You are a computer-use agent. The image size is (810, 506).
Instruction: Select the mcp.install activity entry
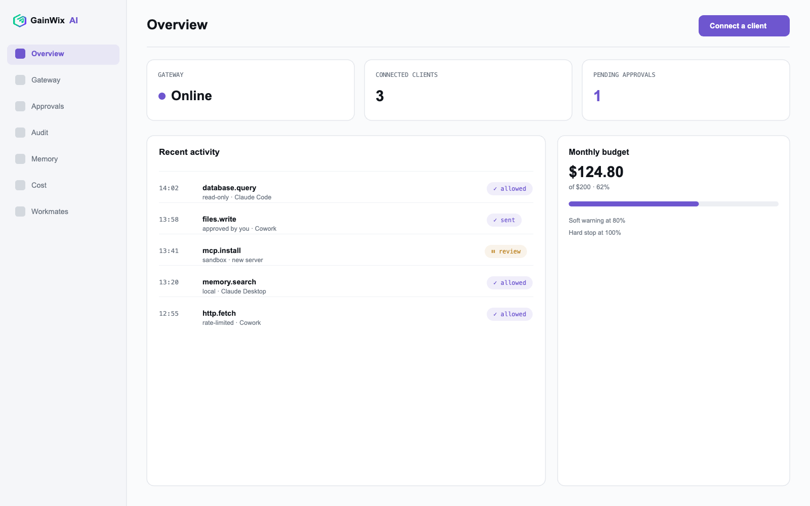coord(346,250)
